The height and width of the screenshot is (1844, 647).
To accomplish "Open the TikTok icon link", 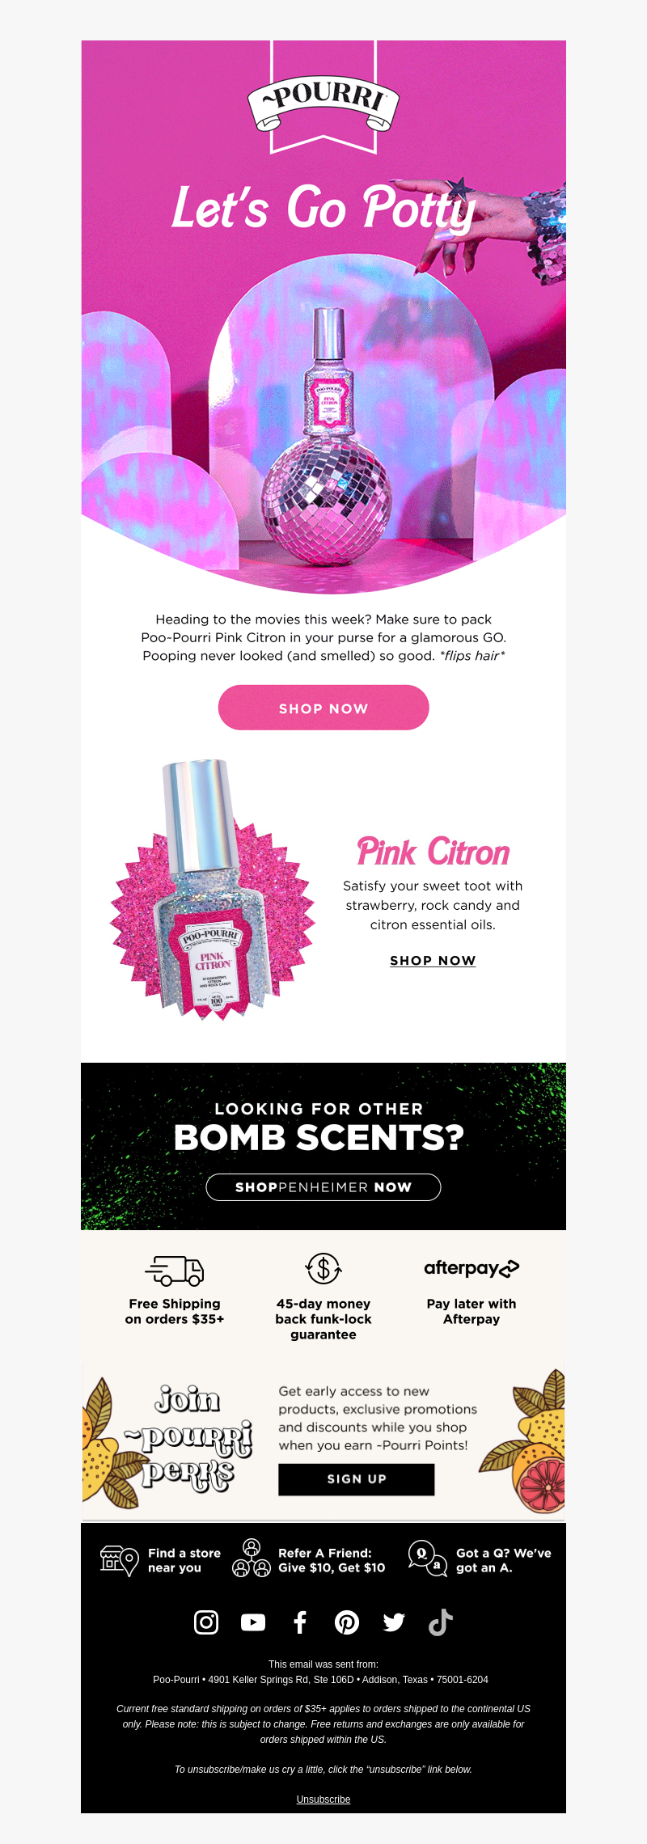I will 441,1622.
